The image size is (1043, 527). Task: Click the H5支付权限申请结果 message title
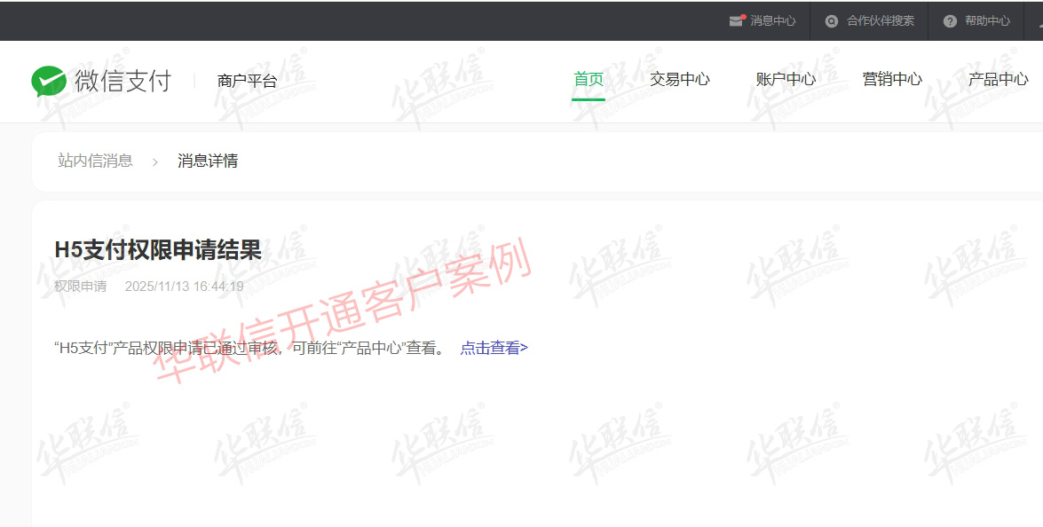click(x=158, y=250)
